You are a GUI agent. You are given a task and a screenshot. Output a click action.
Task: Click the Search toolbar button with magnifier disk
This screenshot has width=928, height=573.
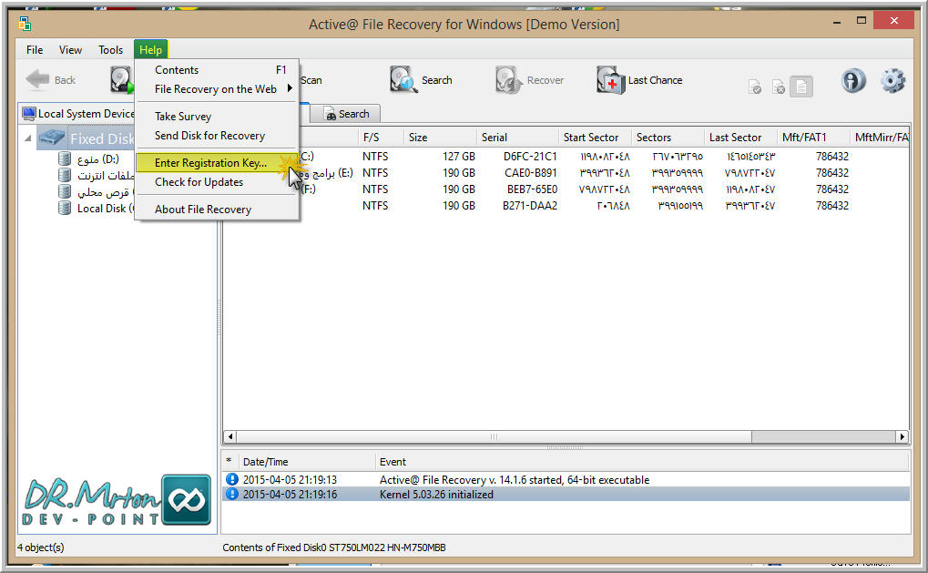pyautogui.click(x=422, y=80)
